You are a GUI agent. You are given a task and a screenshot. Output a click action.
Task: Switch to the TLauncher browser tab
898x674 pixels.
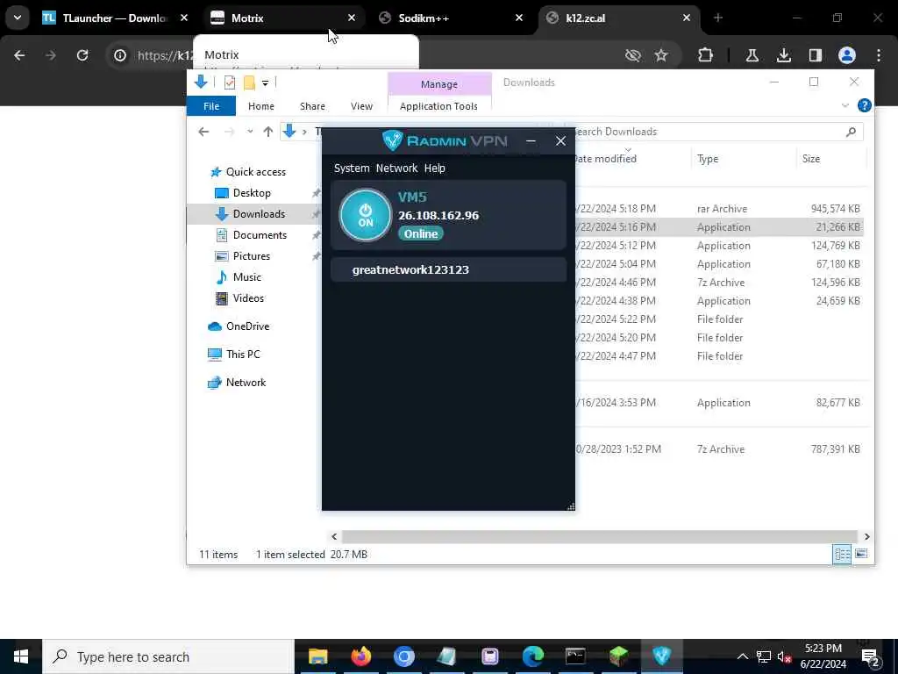click(x=115, y=18)
